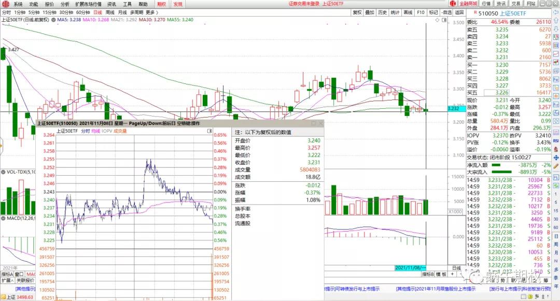560x301 pixels.
Task: Click the red app logo icon
Action: 5,4
